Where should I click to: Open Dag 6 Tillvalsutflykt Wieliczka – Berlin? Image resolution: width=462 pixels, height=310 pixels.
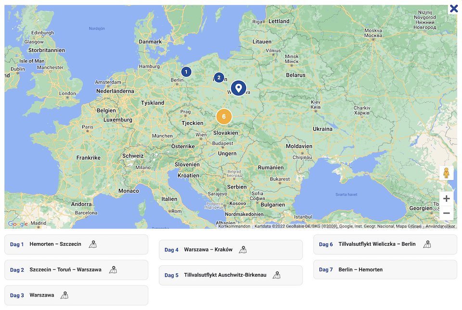click(385, 245)
